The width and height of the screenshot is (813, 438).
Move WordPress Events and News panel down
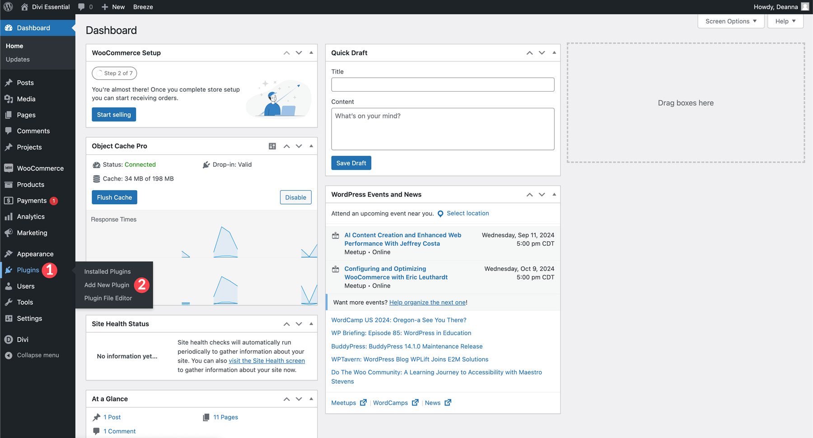542,195
